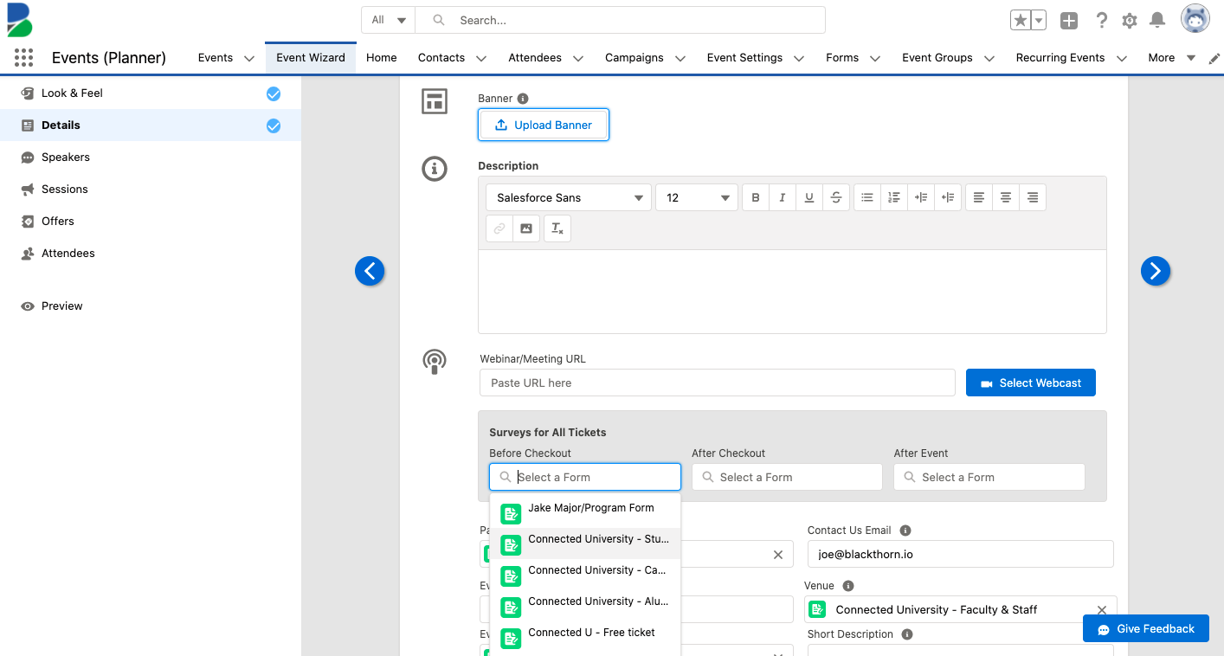Image resolution: width=1224 pixels, height=656 pixels.
Task: Align text right in Description
Action: tap(1033, 197)
